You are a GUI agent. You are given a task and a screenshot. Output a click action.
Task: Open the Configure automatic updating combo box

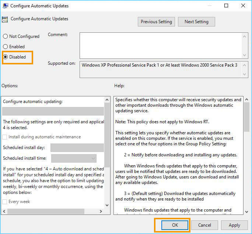point(53,111)
